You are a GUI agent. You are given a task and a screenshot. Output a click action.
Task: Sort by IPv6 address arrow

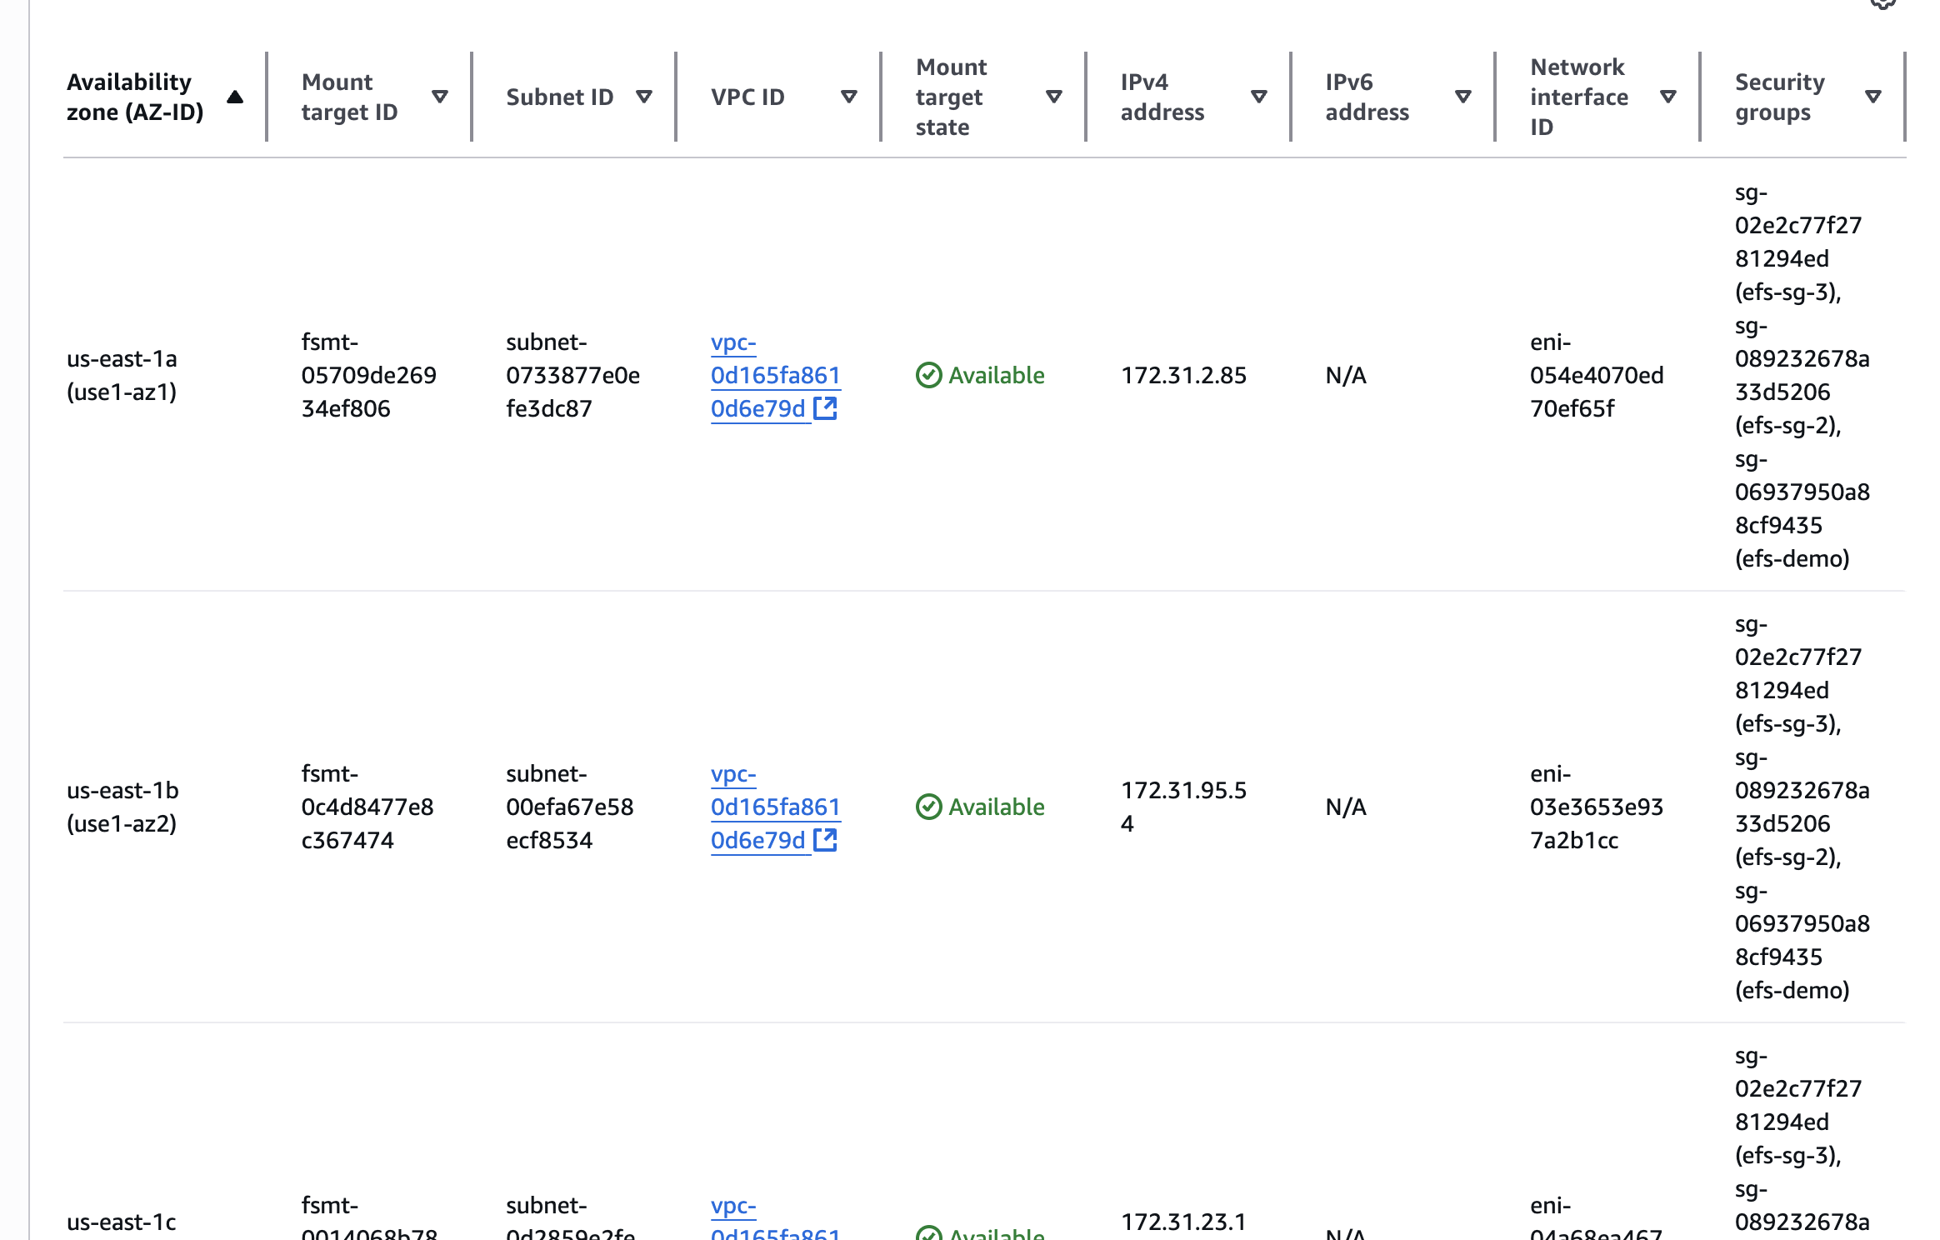[1463, 97]
